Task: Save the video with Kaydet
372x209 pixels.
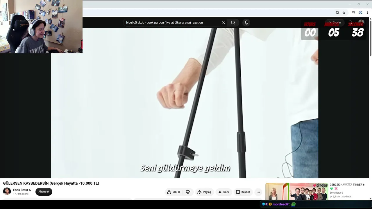Action: [243, 192]
